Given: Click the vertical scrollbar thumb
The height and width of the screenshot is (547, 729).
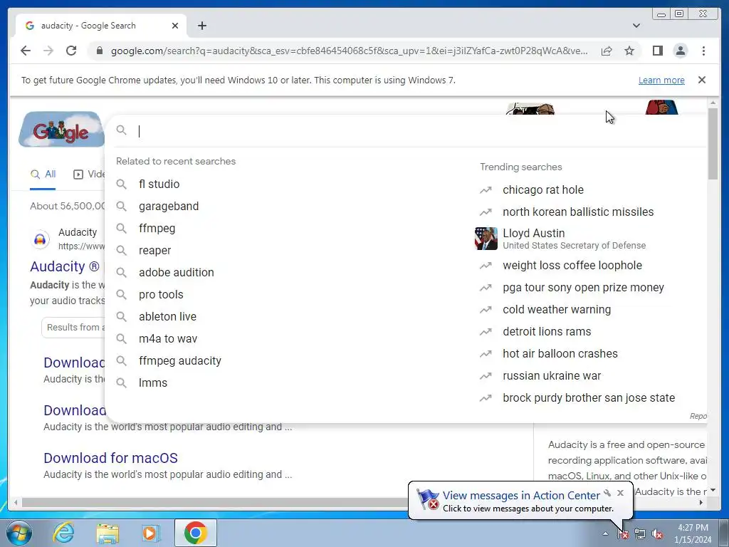Looking at the screenshot, I should point(713,143).
